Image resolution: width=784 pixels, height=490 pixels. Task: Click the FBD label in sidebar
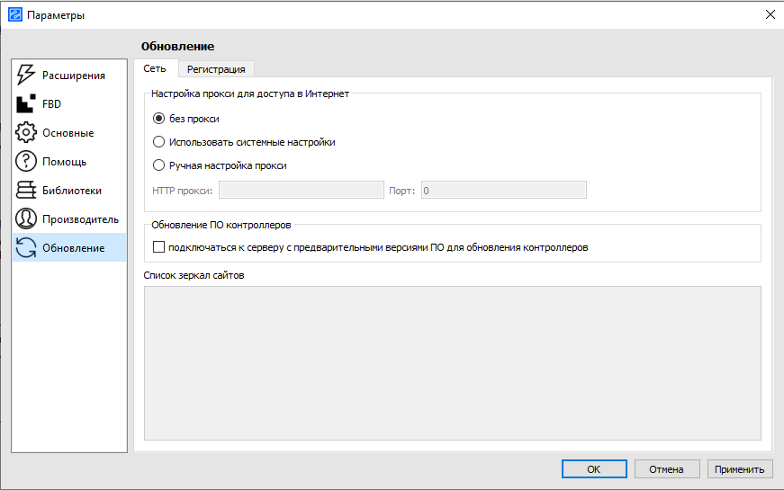[51, 104]
